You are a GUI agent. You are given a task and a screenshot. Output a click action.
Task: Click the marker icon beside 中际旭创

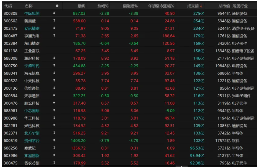(x=54, y=13)
